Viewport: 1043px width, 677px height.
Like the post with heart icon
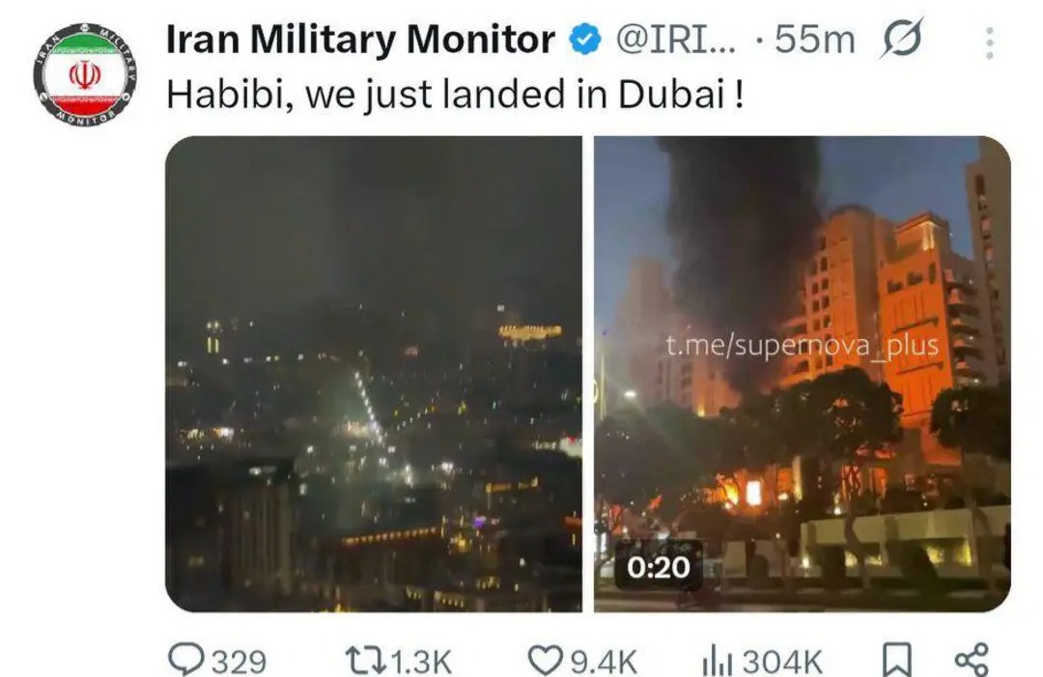pos(546,661)
